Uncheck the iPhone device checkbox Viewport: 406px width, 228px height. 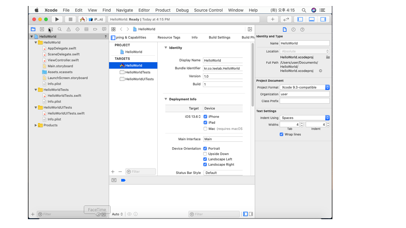coord(205,117)
